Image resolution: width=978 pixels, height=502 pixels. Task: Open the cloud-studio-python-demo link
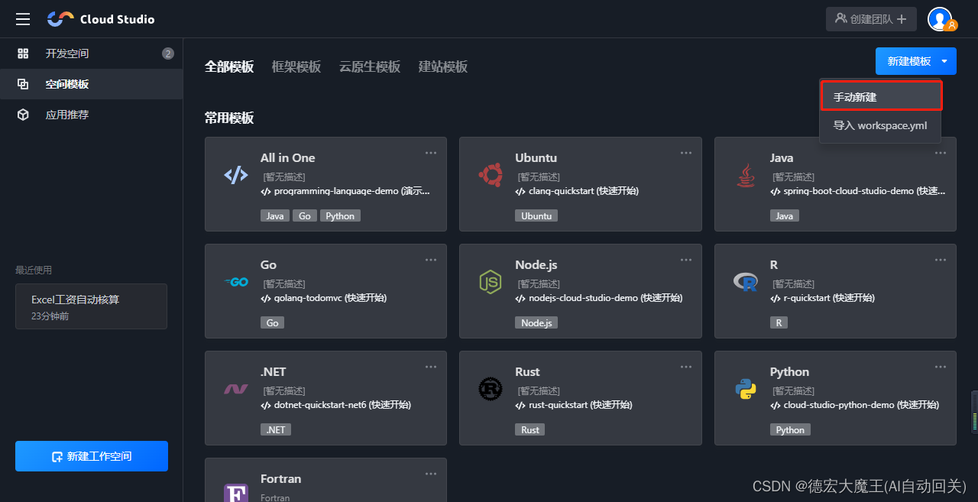pyautogui.click(x=854, y=405)
